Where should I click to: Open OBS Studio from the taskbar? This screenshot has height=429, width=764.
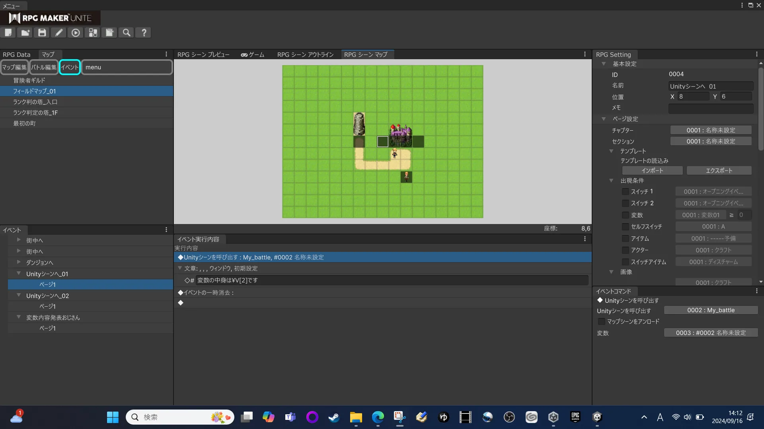tap(509, 417)
